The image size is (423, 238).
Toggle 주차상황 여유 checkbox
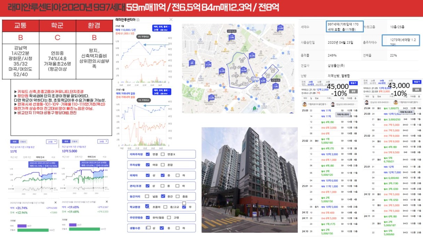tap(148, 165)
